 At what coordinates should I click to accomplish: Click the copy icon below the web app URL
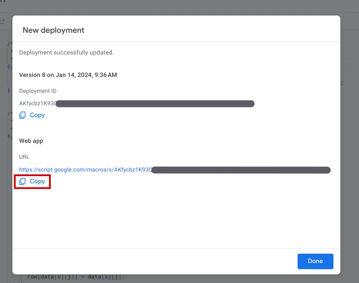(22, 182)
